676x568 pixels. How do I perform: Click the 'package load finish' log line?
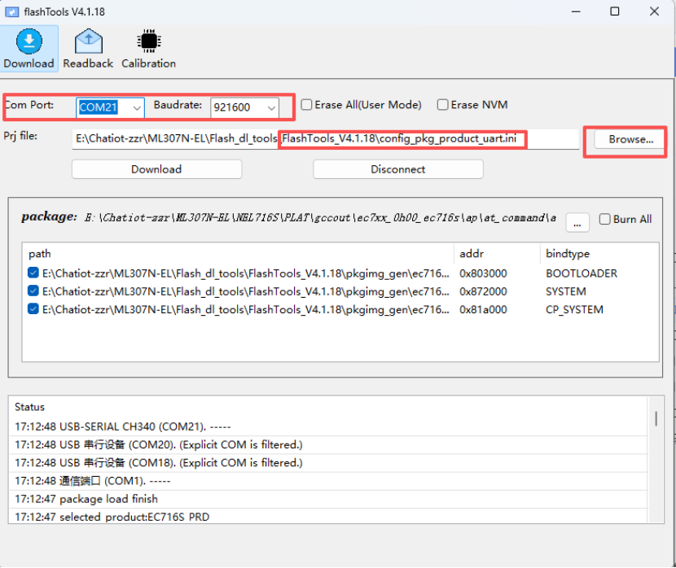[327, 499]
